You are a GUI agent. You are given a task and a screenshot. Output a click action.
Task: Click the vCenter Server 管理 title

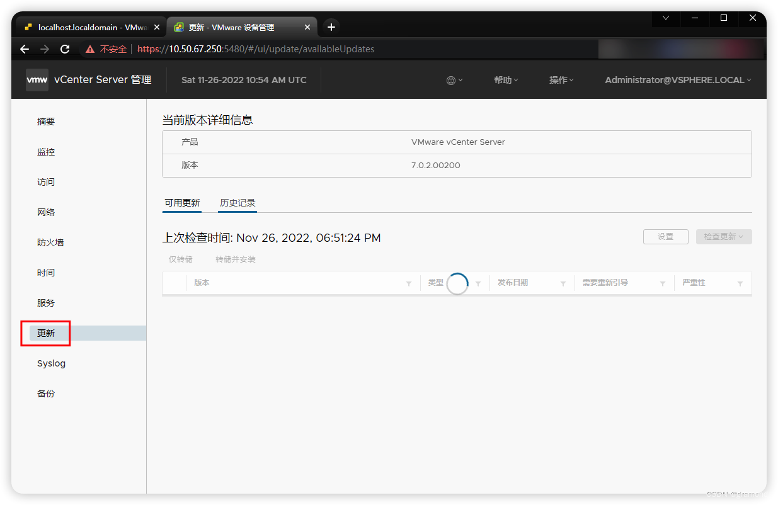[x=103, y=80]
